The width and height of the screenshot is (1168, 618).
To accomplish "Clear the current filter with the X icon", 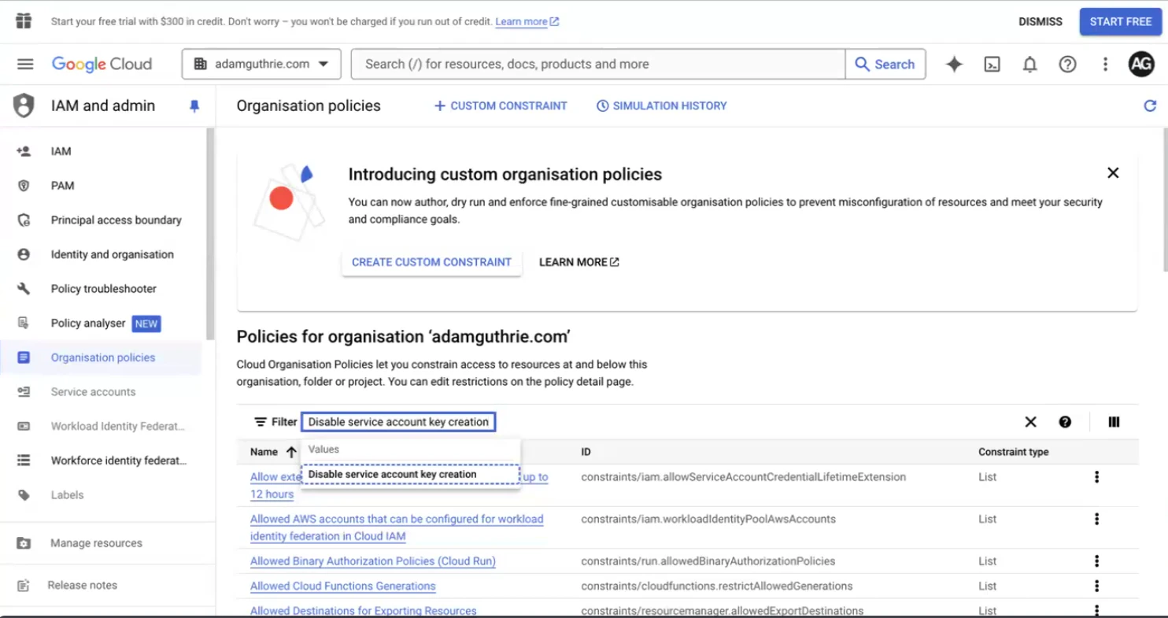I will pos(1030,422).
